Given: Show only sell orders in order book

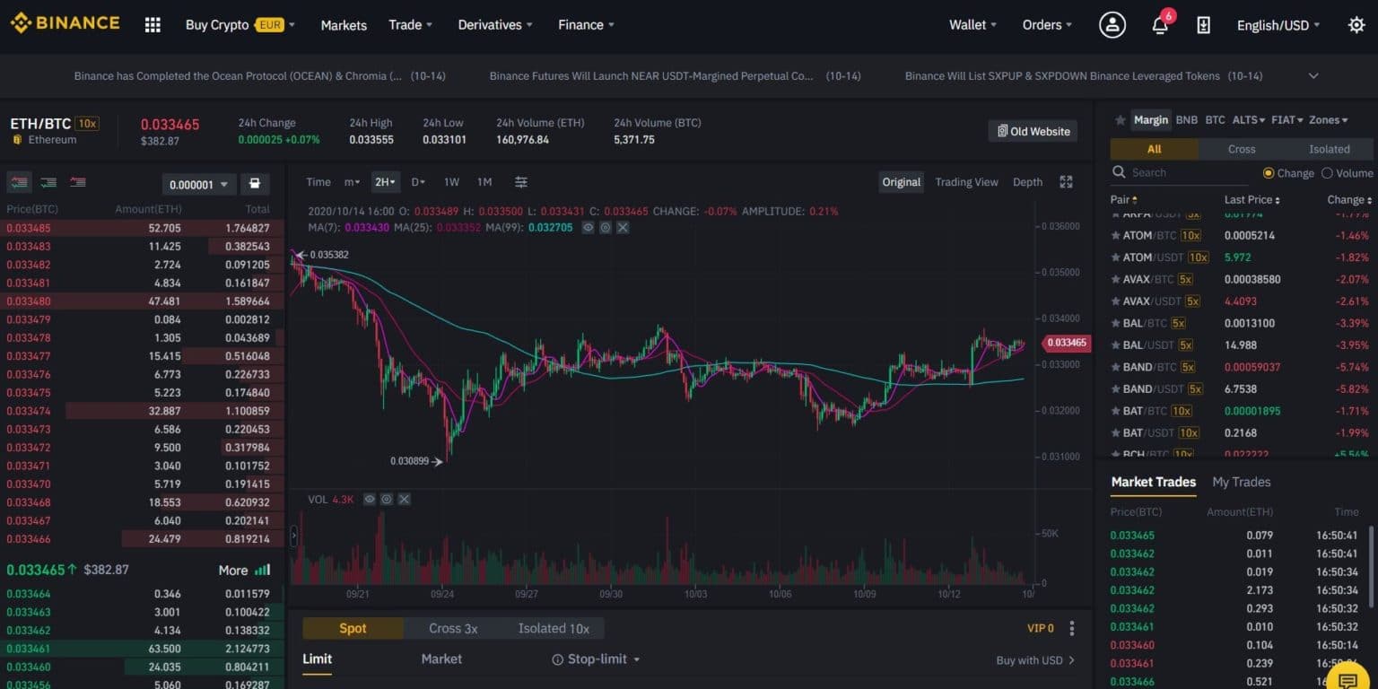Looking at the screenshot, I should [x=79, y=183].
